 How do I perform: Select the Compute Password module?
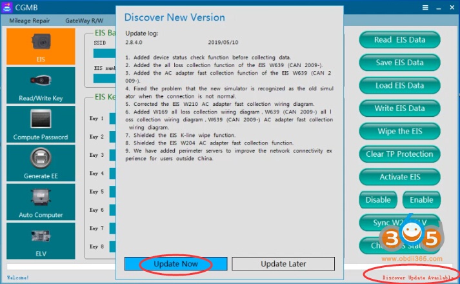(41, 124)
